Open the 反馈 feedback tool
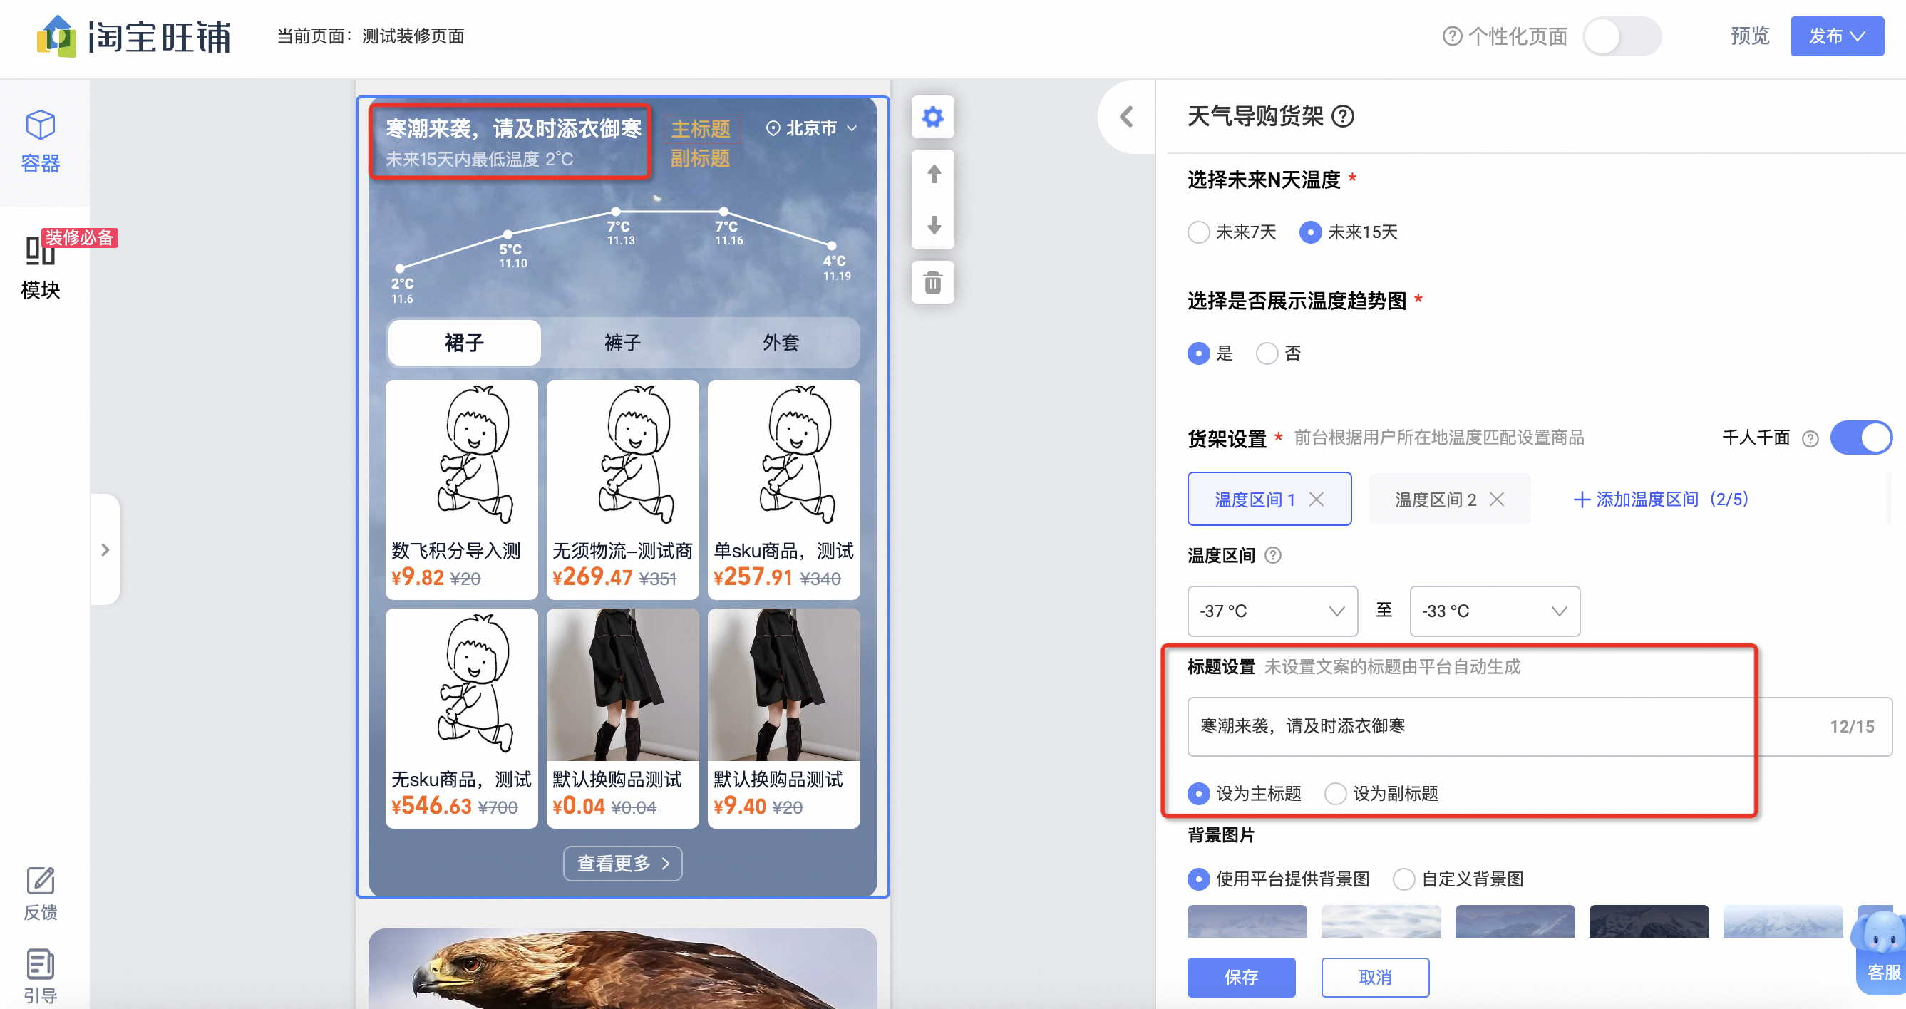Screen dimensions: 1906x1009 (x=40, y=894)
